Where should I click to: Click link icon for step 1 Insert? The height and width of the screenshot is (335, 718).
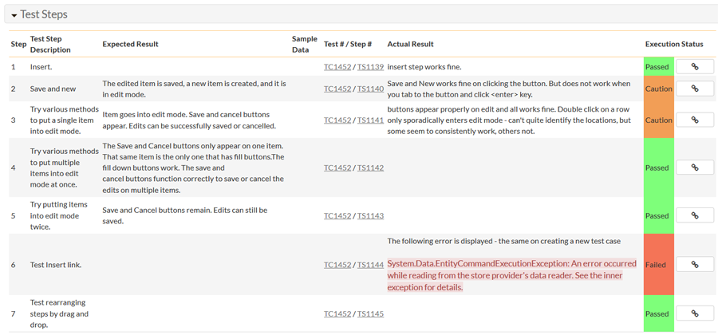pyautogui.click(x=694, y=67)
